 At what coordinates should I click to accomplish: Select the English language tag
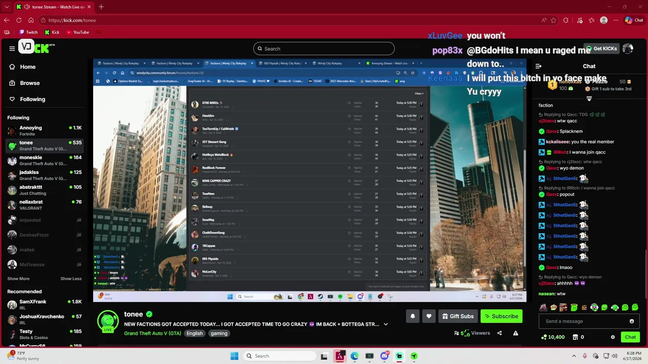coord(194,333)
